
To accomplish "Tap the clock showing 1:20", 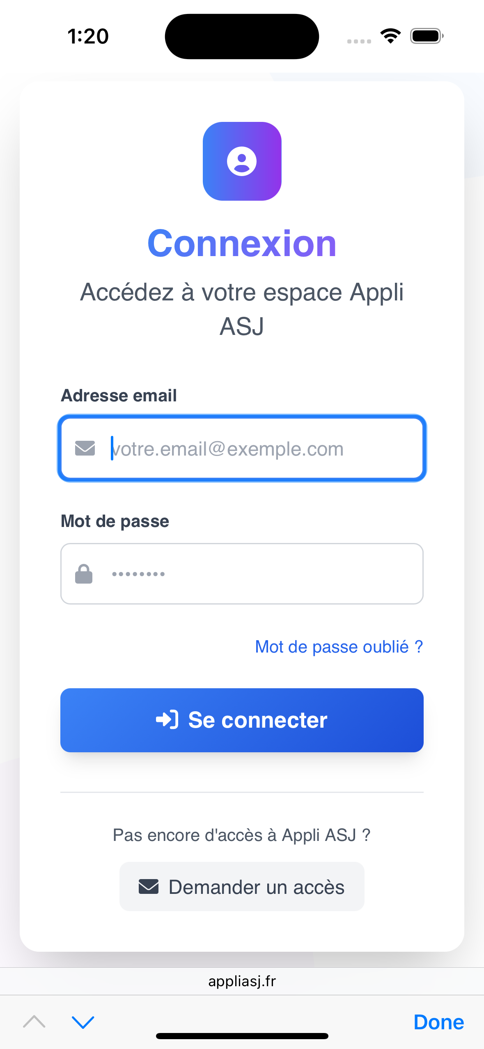I will pyautogui.click(x=87, y=36).
